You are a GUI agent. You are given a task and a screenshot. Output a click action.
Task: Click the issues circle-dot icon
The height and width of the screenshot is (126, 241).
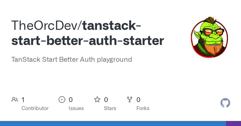62,100
